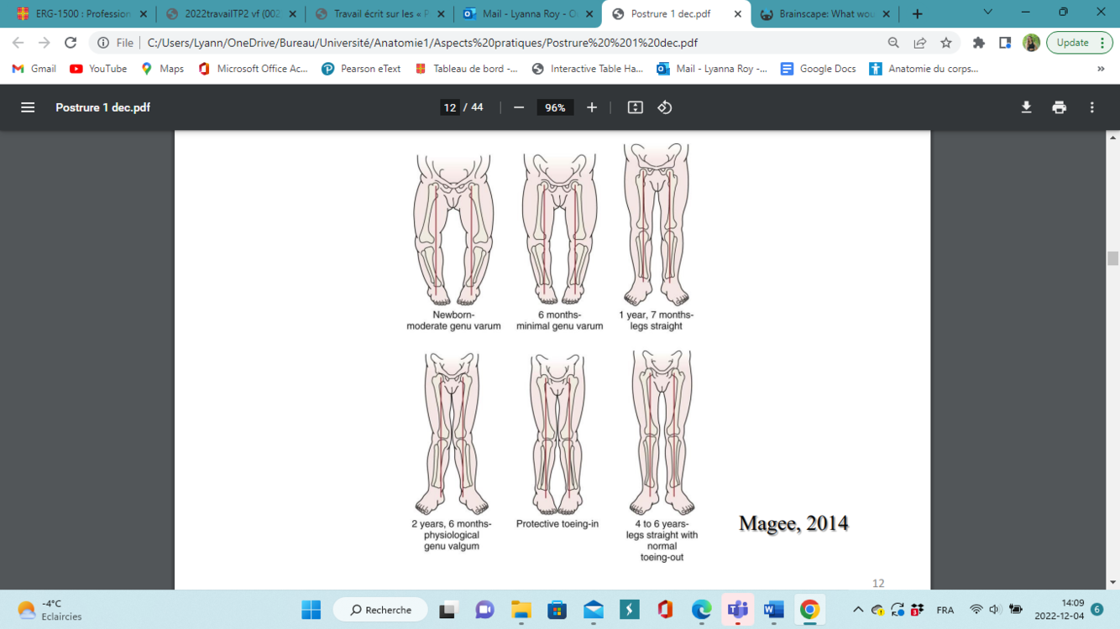Open FRA language input selector
Viewport: 1120px width, 629px height.
945,610
